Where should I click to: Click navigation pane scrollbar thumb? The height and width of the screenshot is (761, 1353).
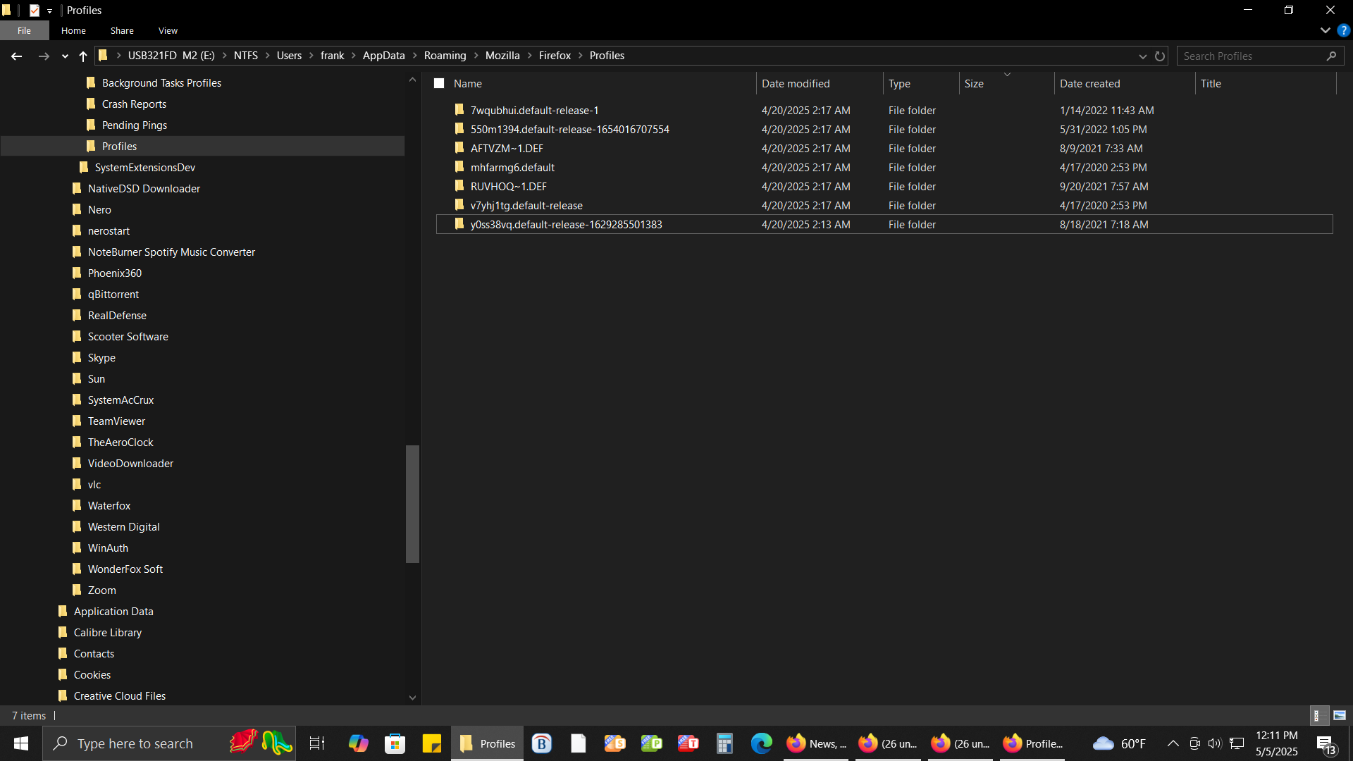(x=412, y=504)
